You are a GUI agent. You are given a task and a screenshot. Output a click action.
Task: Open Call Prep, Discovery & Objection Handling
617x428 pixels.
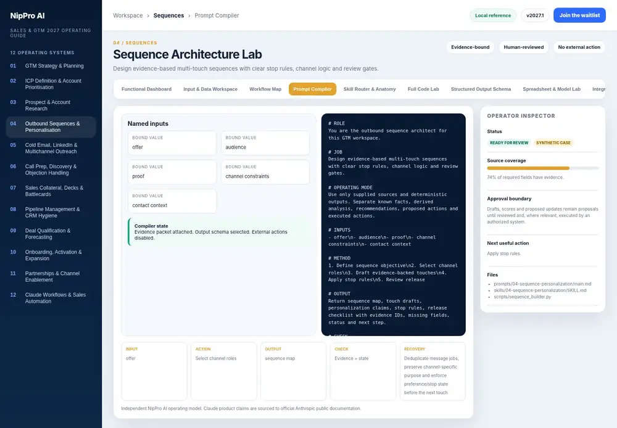pos(51,170)
